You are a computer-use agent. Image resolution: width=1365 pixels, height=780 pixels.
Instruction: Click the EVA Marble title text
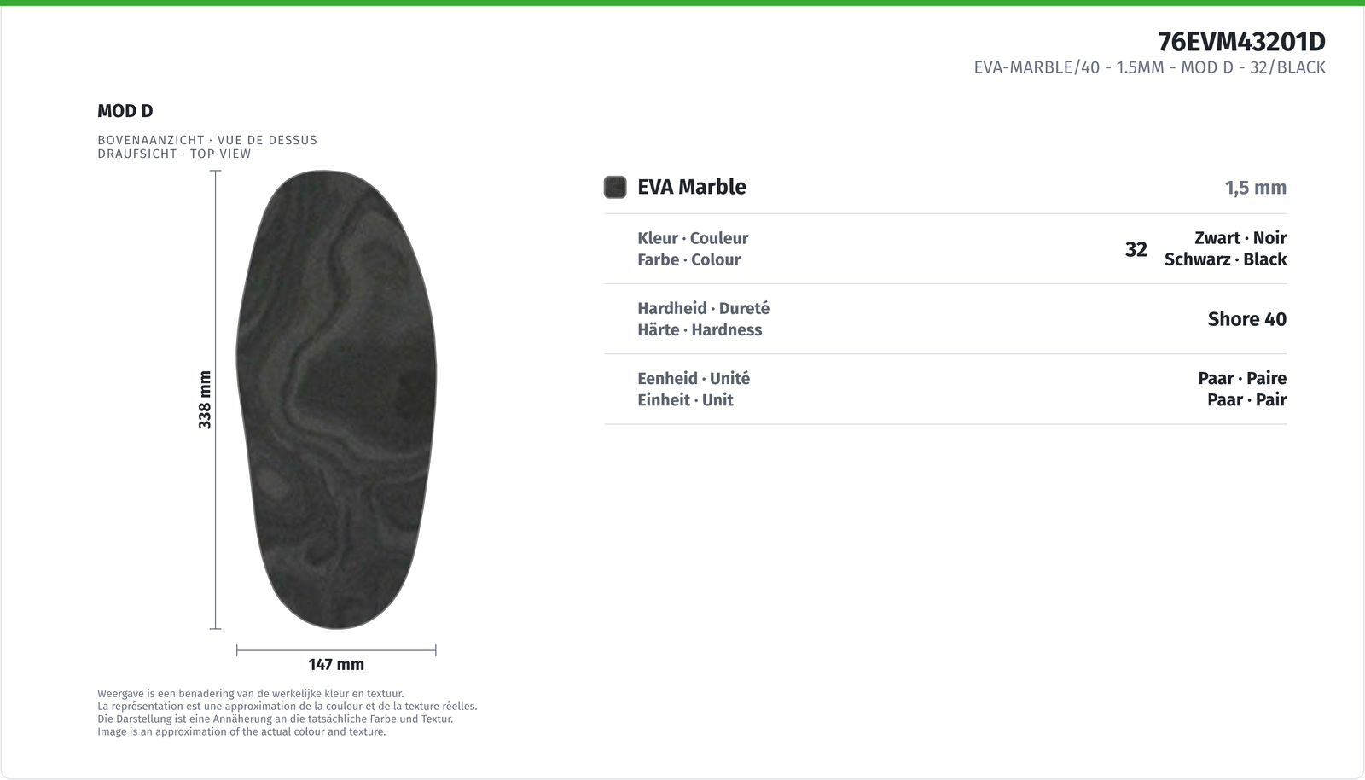click(x=692, y=187)
